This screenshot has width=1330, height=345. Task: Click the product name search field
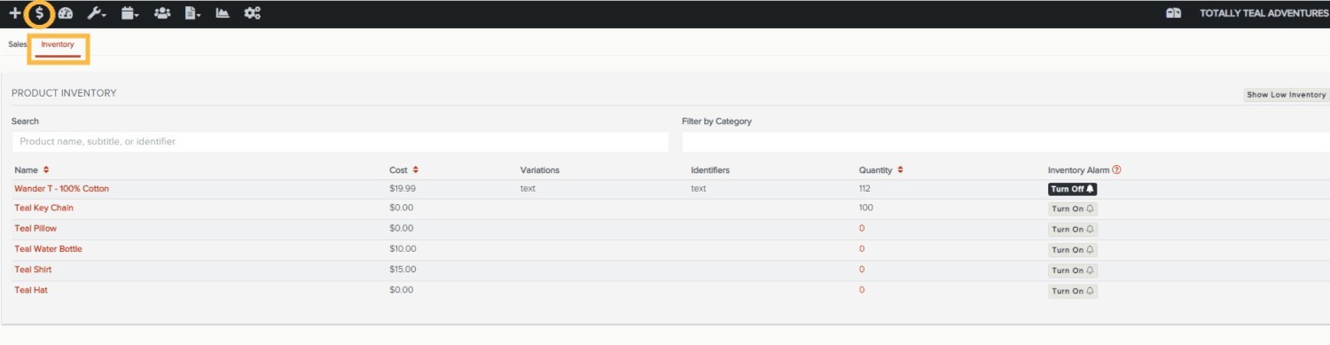coord(340,142)
